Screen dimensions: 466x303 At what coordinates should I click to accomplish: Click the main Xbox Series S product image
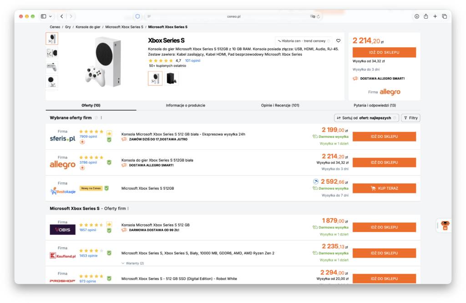pyautogui.click(x=103, y=62)
